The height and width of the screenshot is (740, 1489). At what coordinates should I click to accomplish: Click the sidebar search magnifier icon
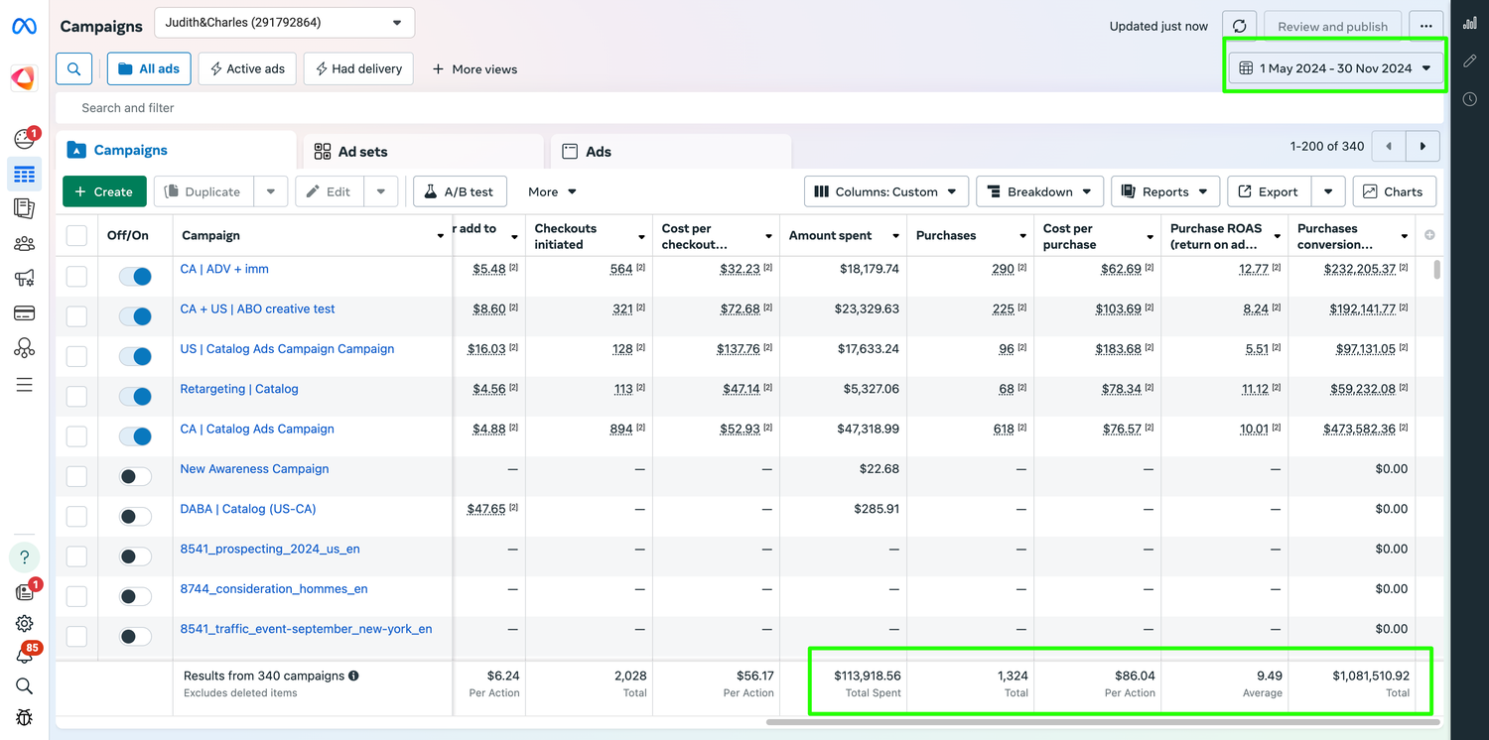(x=25, y=686)
